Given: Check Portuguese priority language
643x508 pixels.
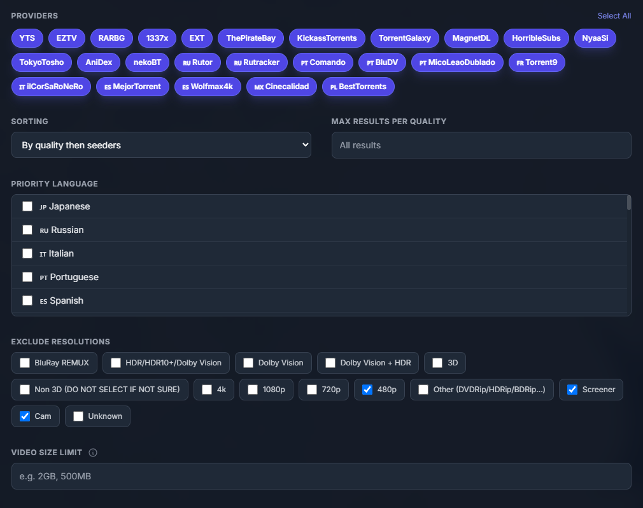Looking at the screenshot, I should point(27,277).
